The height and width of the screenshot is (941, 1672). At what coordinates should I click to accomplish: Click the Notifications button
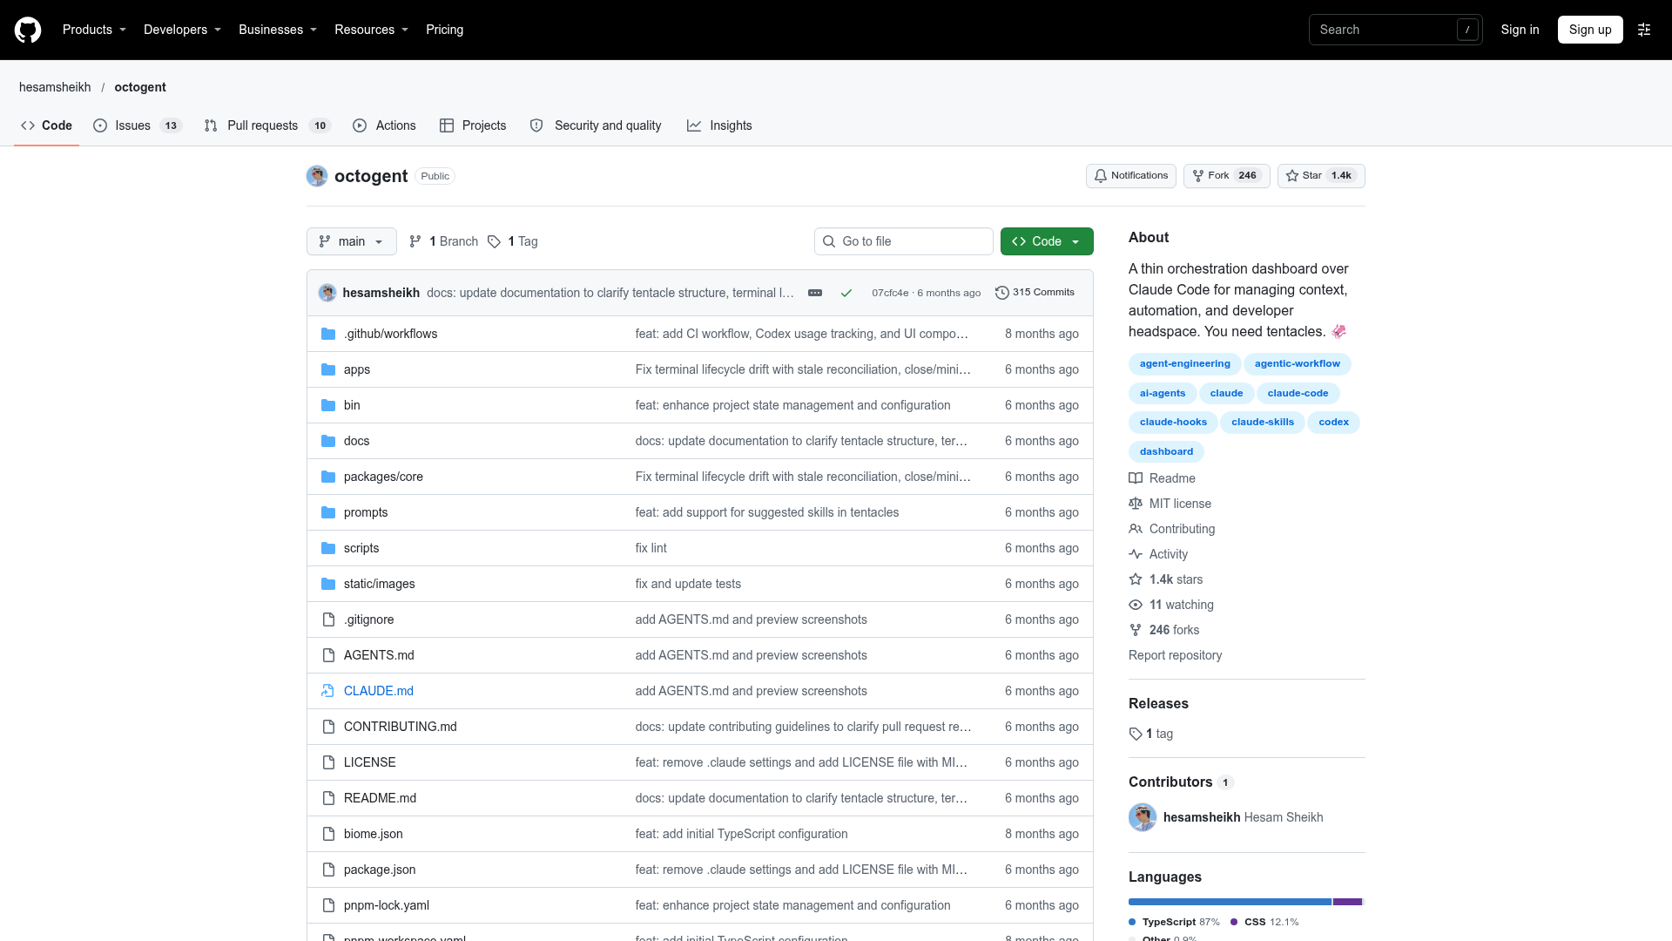tap(1131, 176)
